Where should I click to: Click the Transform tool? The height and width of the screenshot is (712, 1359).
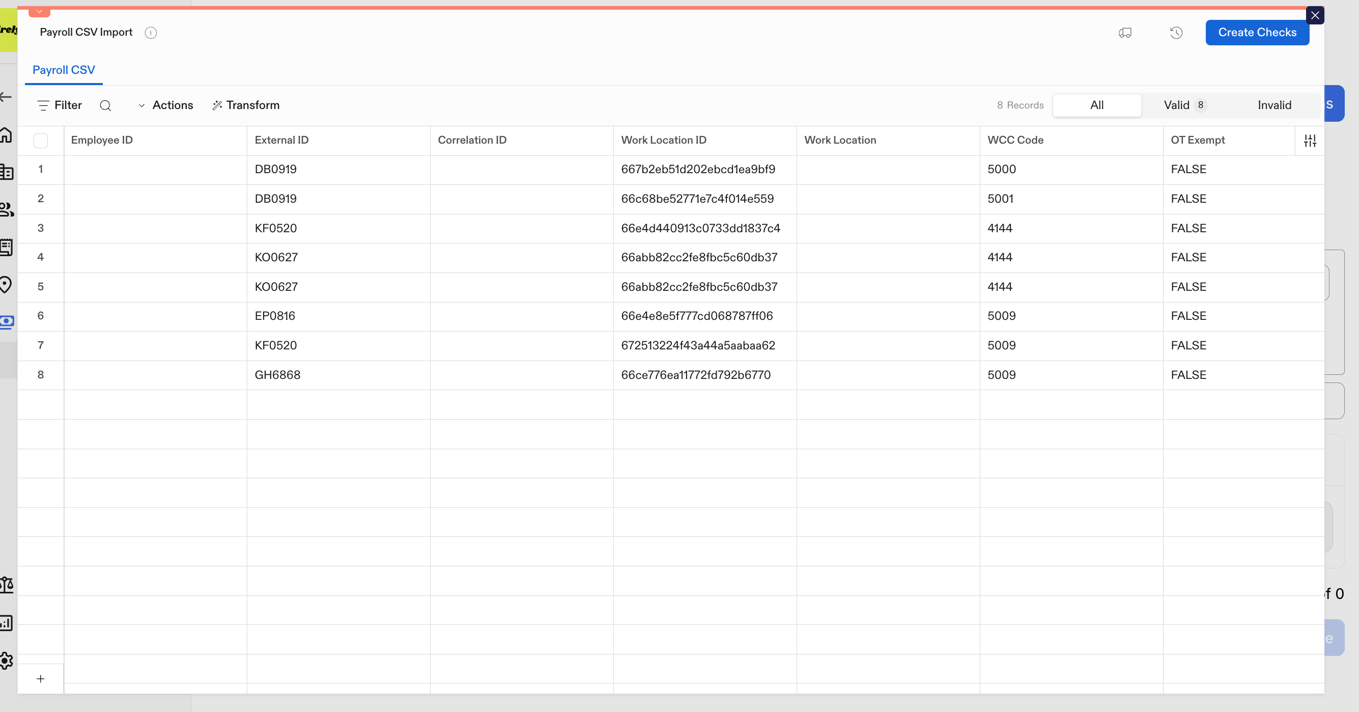pos(246,105)
